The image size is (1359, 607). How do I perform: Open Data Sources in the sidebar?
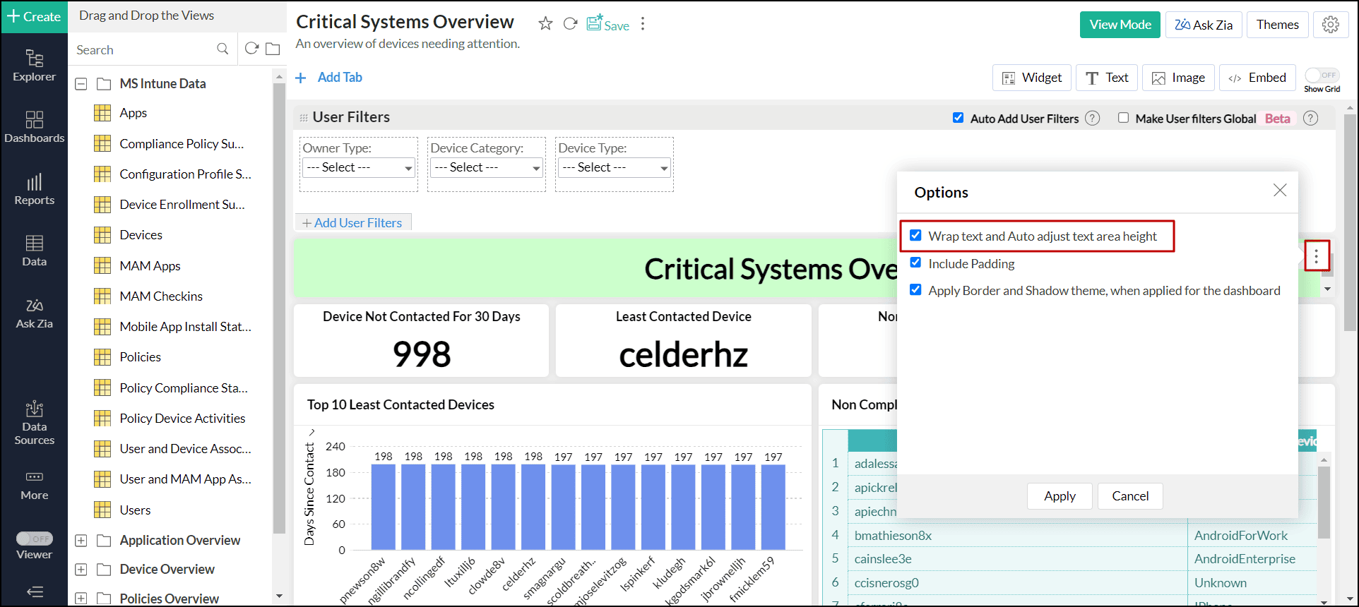click(x=34, y=423)
